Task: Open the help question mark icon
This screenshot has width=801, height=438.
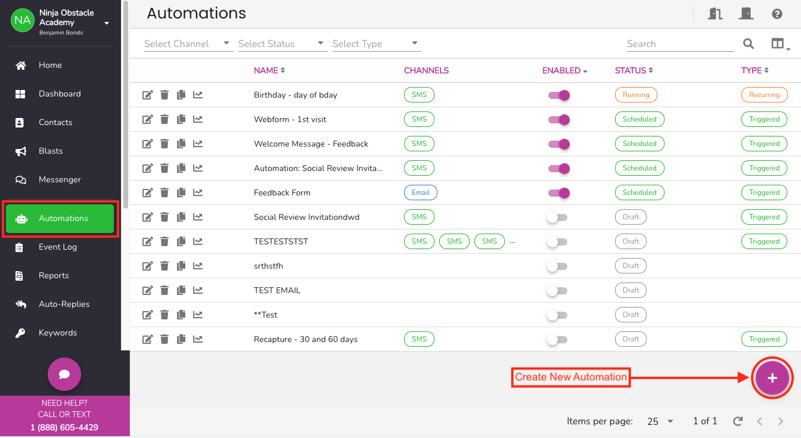Action: point(777,14)
